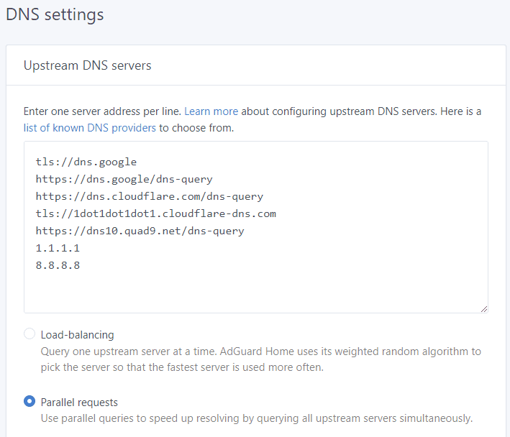Click the dns10.quad9.net/dns-query entry

click(x=140, y=231)
